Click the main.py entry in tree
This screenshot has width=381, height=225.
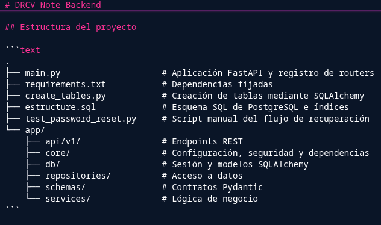pos(43,73)
